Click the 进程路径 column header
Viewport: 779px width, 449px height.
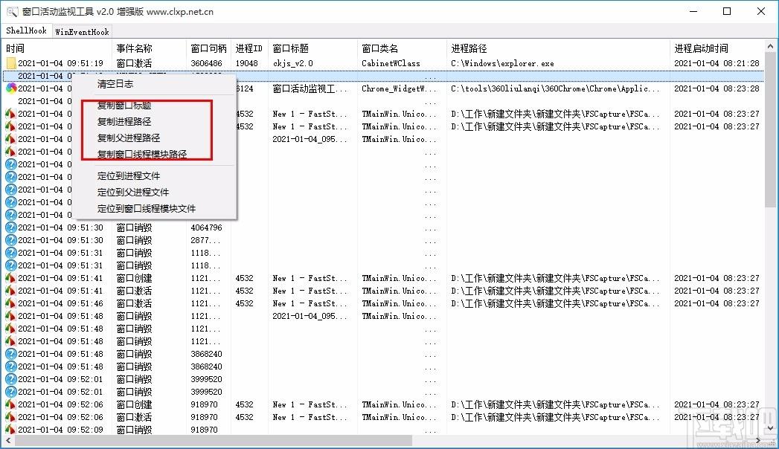[x=559, y=48]
